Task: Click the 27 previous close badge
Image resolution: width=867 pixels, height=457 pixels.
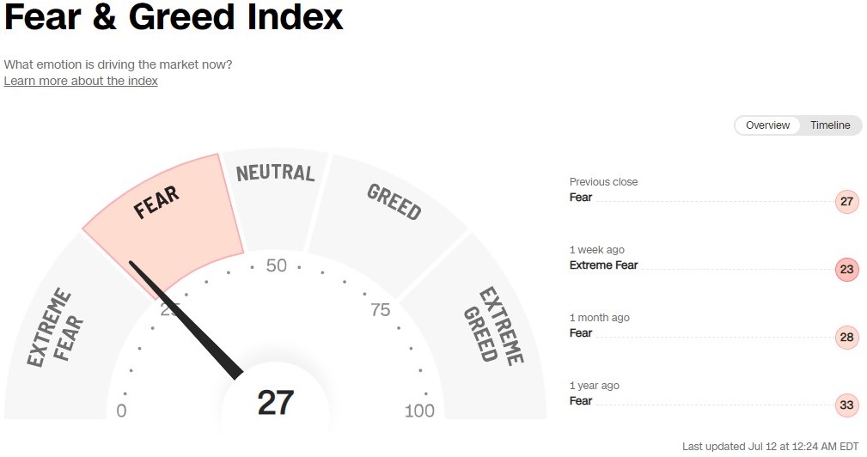Action: point(846,203)
